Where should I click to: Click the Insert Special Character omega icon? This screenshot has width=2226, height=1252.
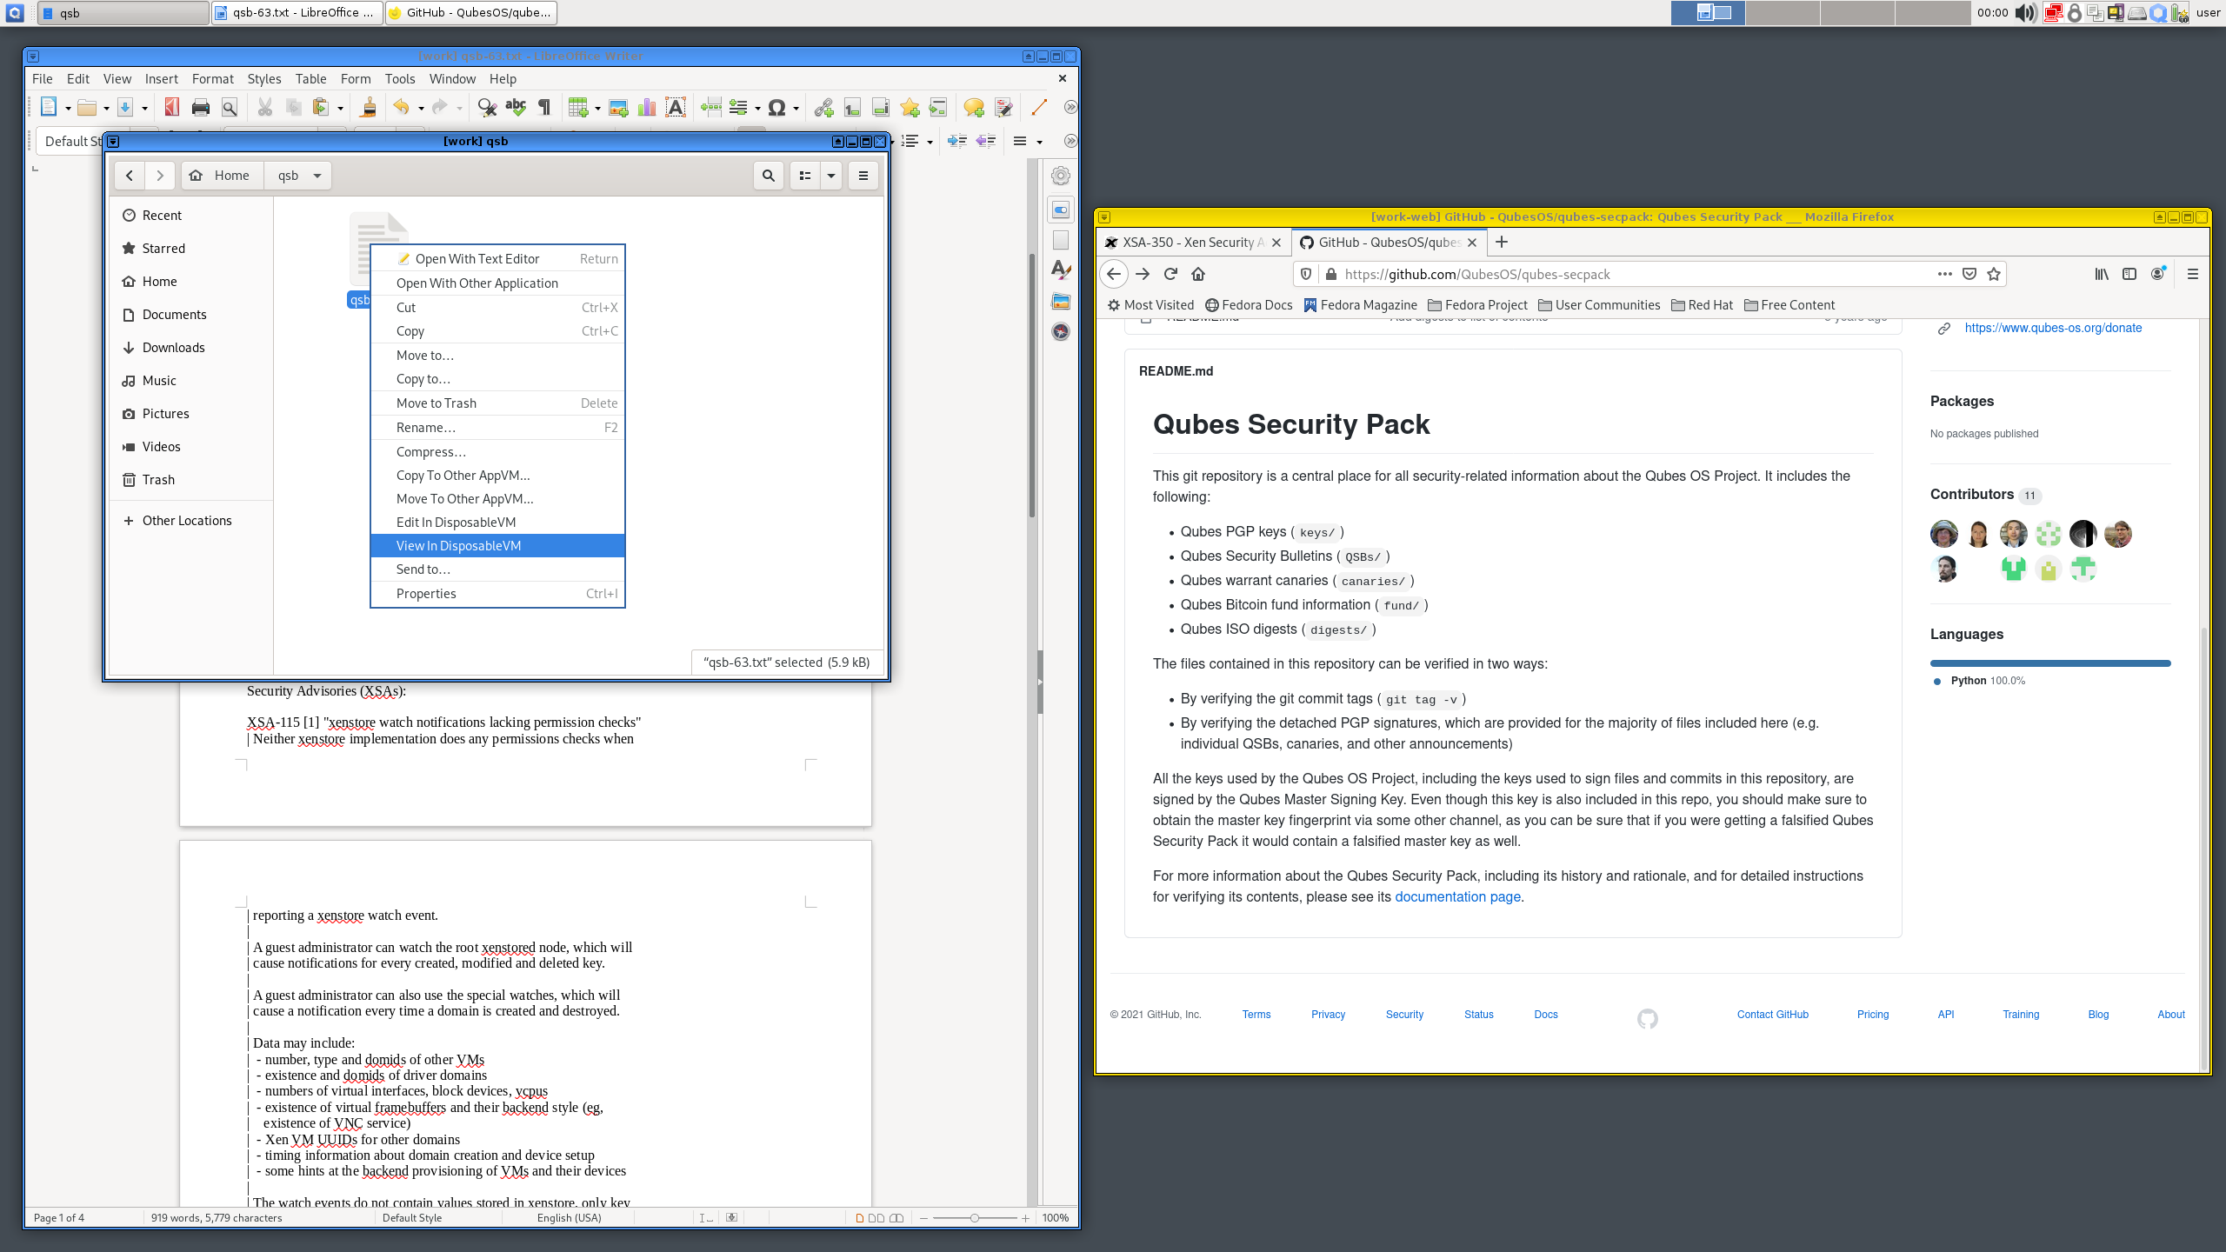pyautogui.click(x=776, y=108)
